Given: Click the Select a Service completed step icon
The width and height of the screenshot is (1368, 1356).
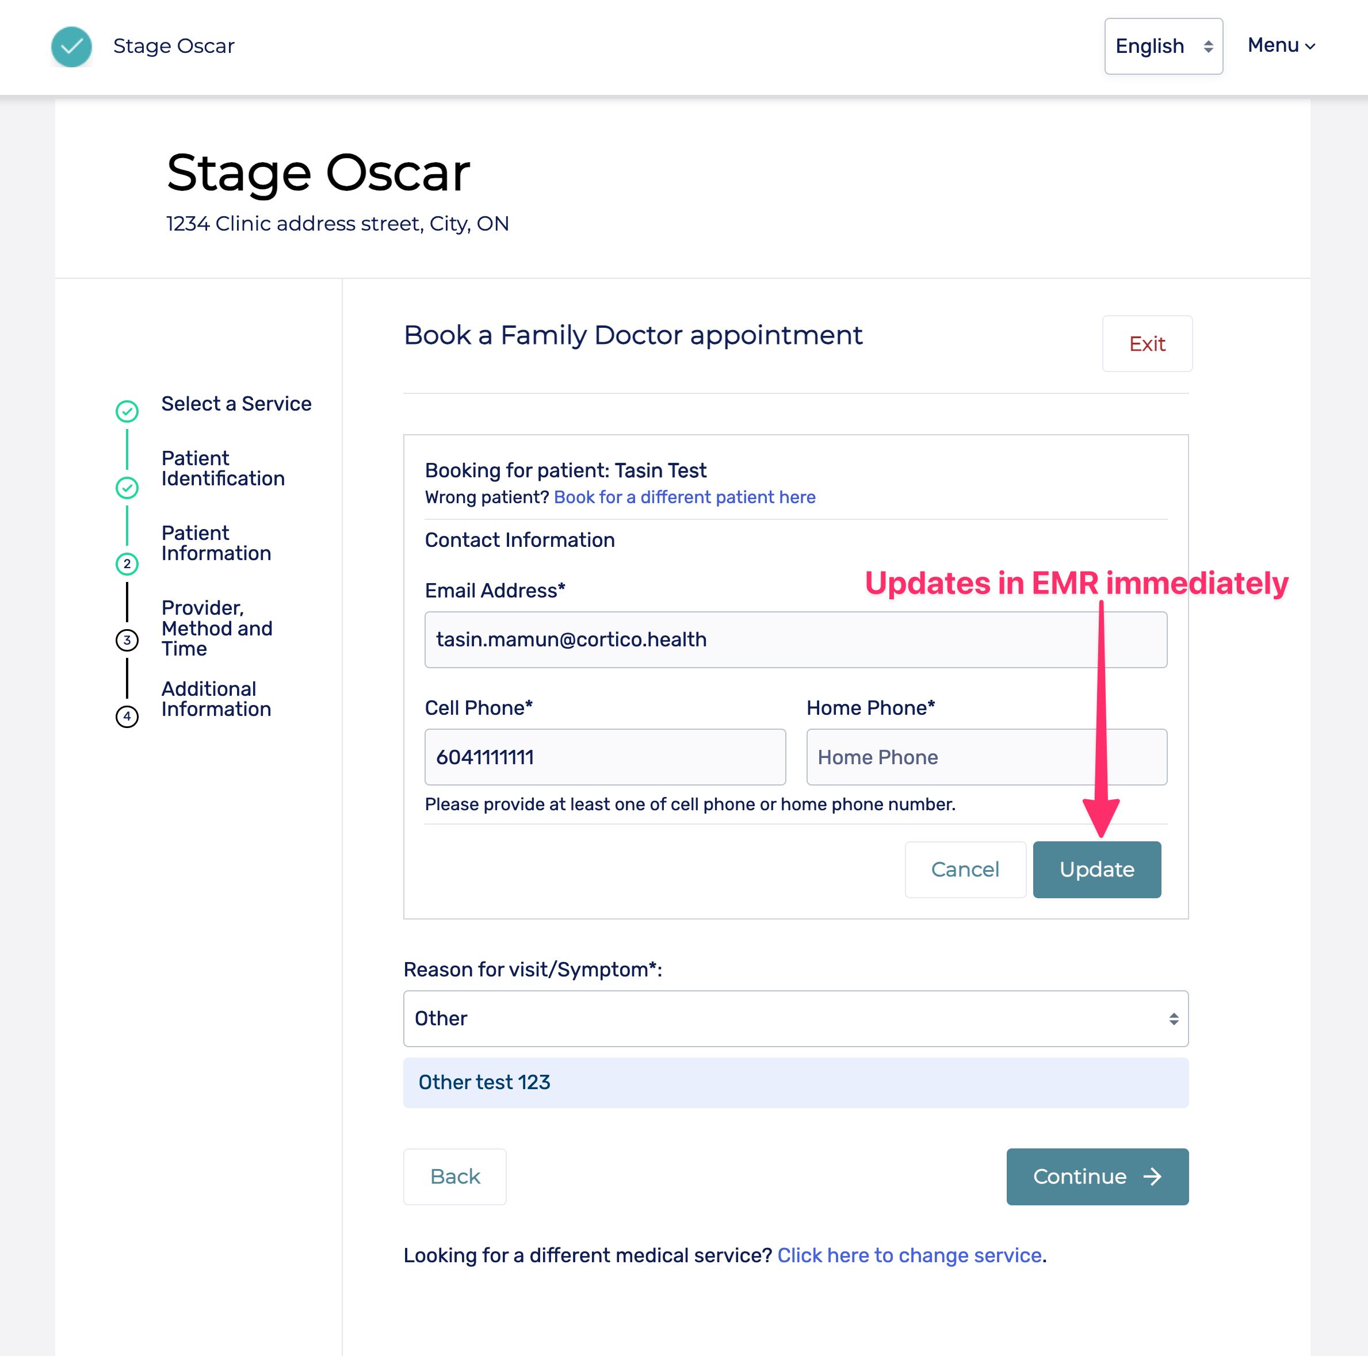Looking at the screenshot, I should pyautogui.click(x=127, y=411).
